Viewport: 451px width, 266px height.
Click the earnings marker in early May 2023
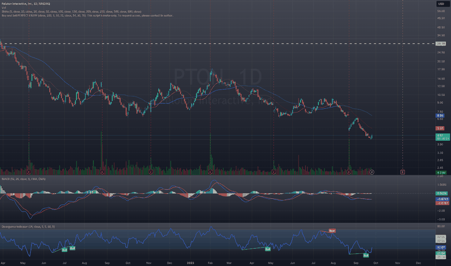273,172
